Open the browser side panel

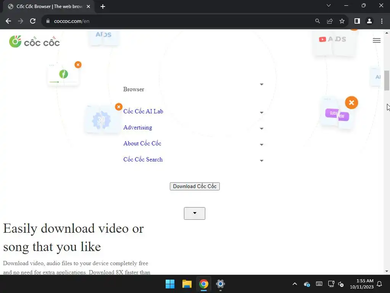click(x=357, y=21)
